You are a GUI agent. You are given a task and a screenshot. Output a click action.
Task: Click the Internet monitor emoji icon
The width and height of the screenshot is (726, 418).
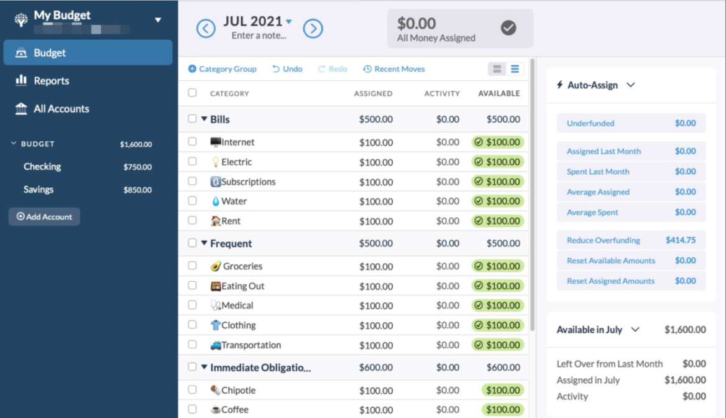(x=215, y=142)
